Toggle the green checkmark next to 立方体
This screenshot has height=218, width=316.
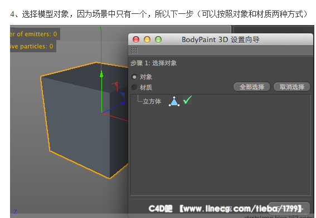(187, 100)
